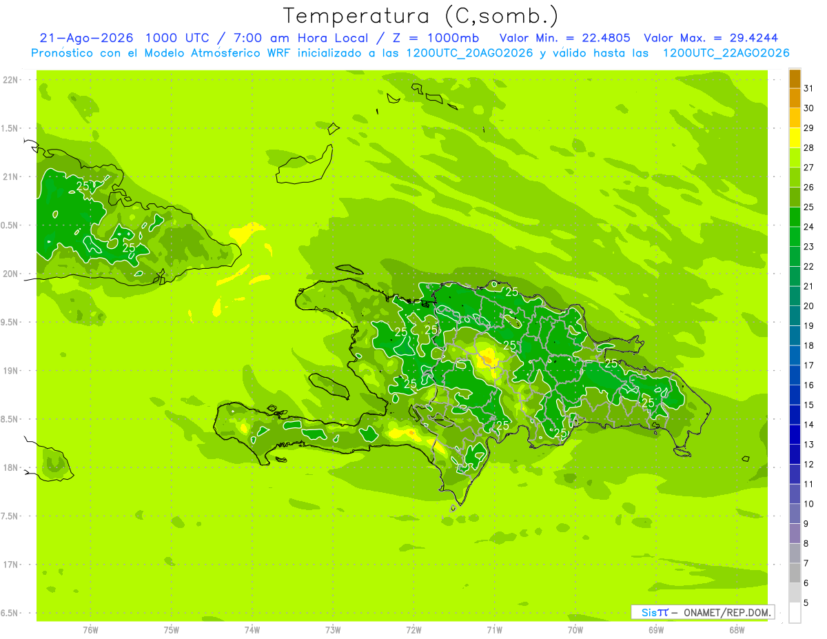The image size is (827, 639).
Task: Select the "1200UTC_22AGO2026" valid-until time
Action: pyautogui.click(x=725, y=52)
